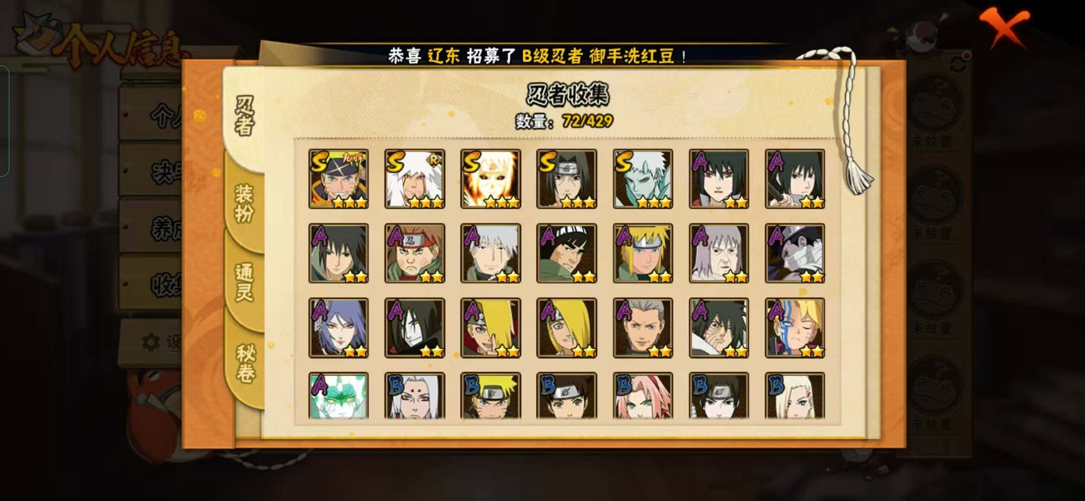Viewport: 1085px width, 501px height.
Task: Select the S-rank Naruto ninja portrait
Action: [x=338, y=179]
